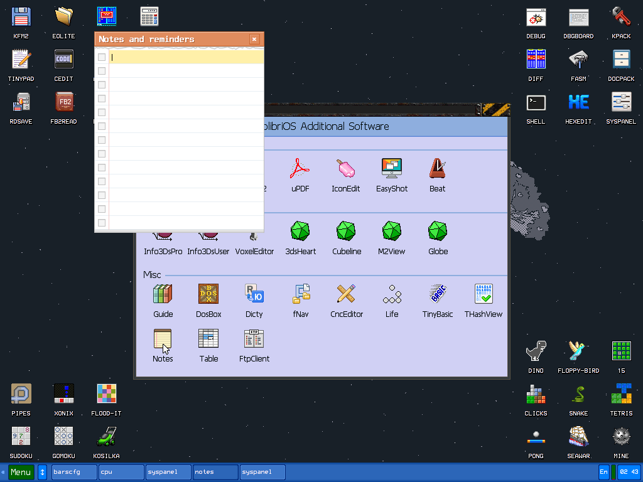This screenshot has height=482, width=643.
Task: Launch the Globe 3D demo
Action: pos(438,231)
